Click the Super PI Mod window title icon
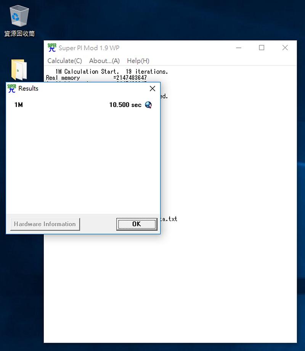 (x=52, y=48)
